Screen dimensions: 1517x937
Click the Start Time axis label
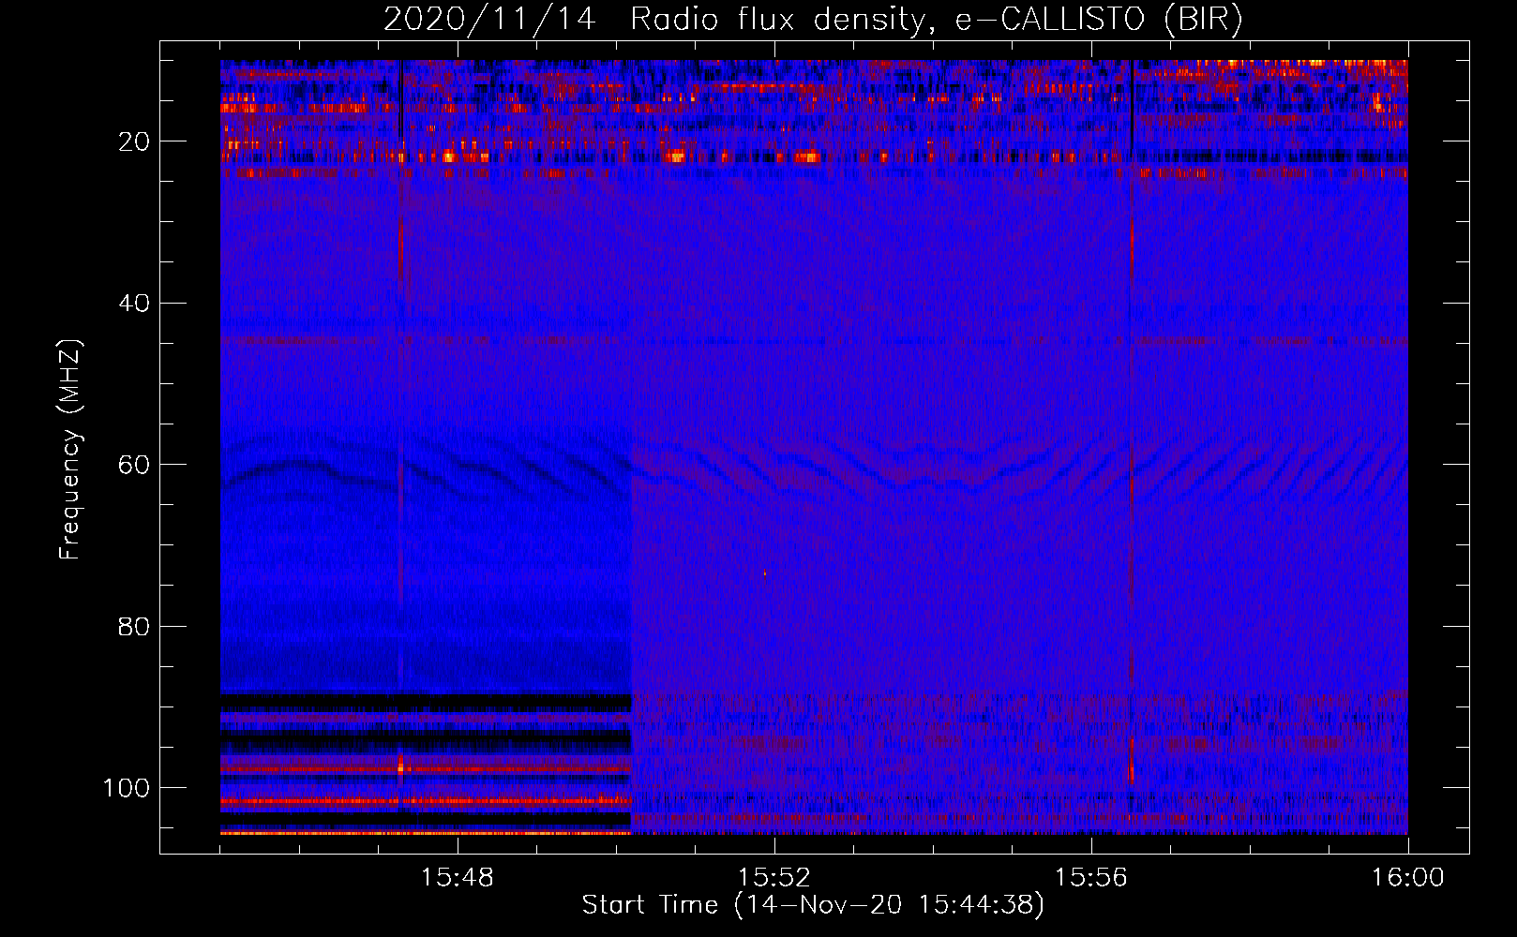pyautogui.click(x=813, y=905)
